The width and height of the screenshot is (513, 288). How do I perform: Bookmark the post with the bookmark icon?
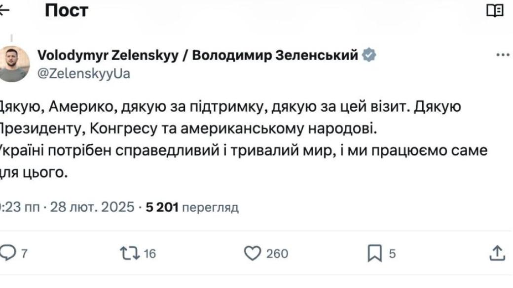pos(375,254)
